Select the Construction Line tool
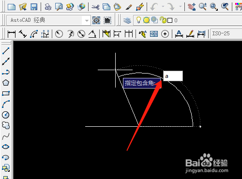The width and height of the screenshot is (242, 179). pos(6,61)
